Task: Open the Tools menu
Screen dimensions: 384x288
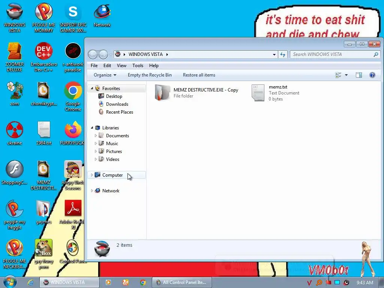Action: click(x=138, y=66)
